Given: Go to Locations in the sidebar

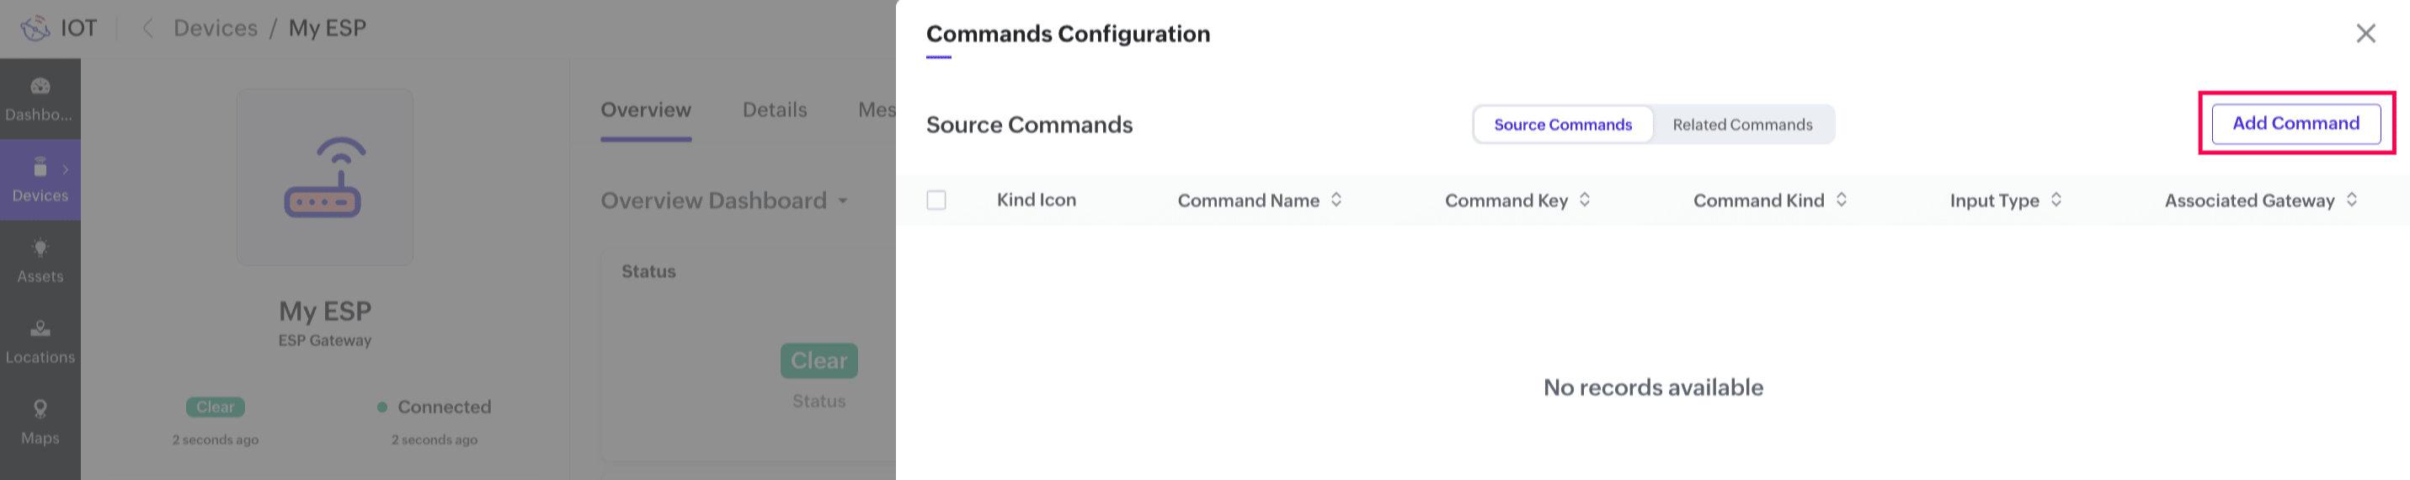Looking at the screenshot, I should coord(40,329).
